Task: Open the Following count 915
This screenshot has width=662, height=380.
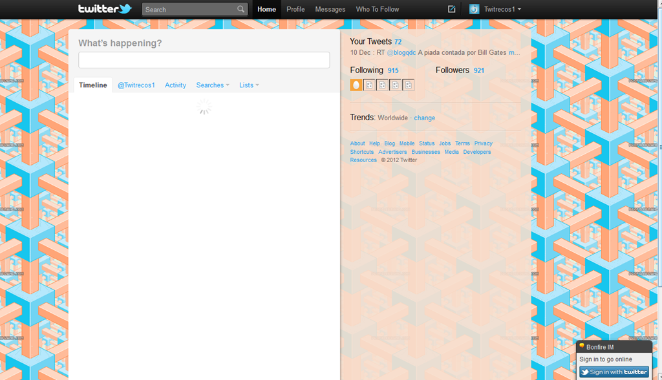Action: (393, 70)
